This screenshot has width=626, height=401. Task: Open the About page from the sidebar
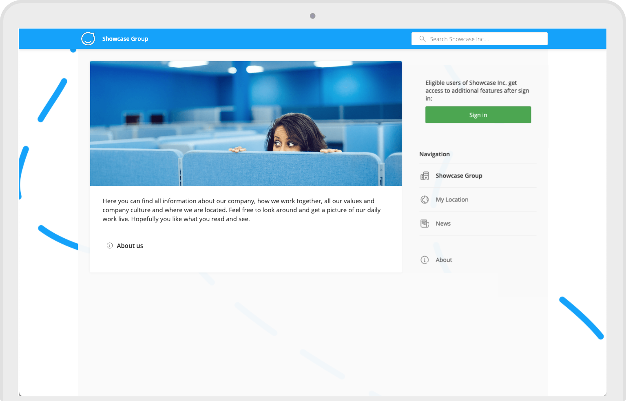point(444,260)
